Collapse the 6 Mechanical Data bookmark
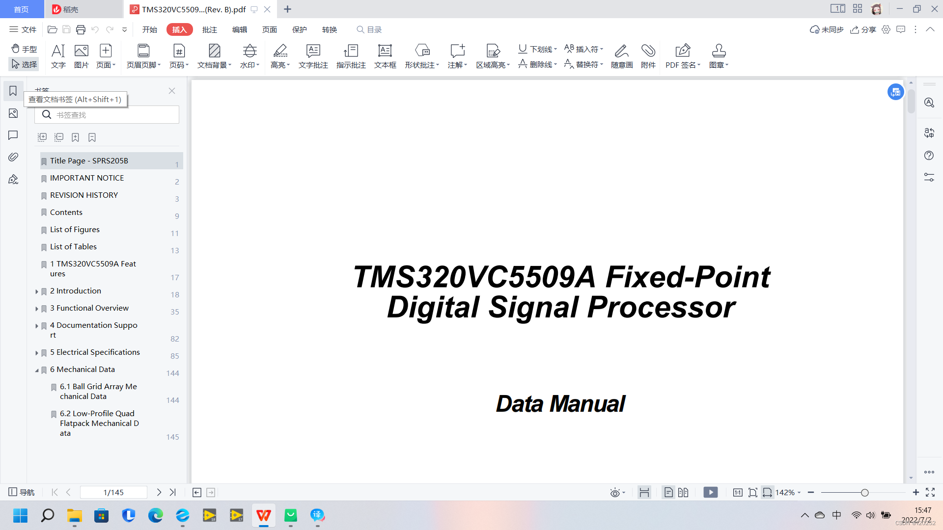The image size is (943, 530). 37,370
